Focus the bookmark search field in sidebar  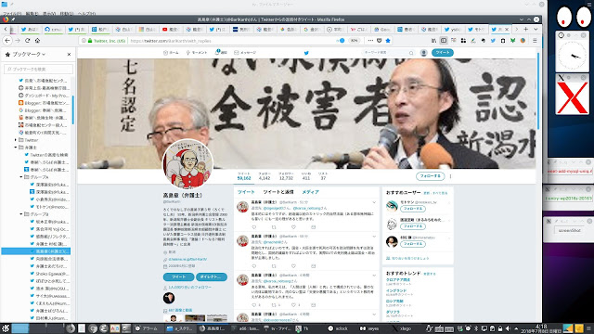pyautogui.click(x=38, y=69)
